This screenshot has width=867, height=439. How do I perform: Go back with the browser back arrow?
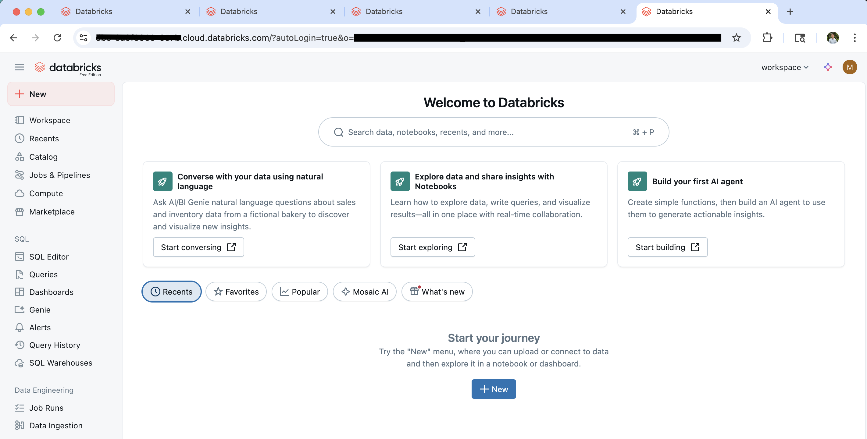(13, 38)
